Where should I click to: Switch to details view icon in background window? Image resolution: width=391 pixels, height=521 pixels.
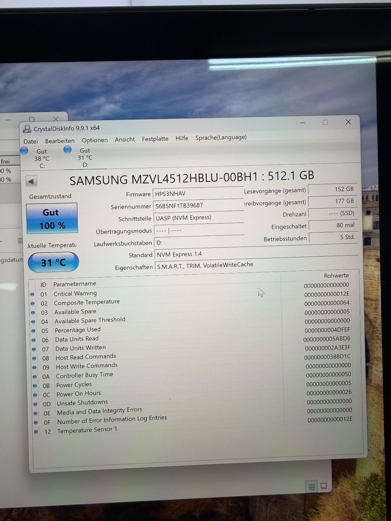[312, 487]
